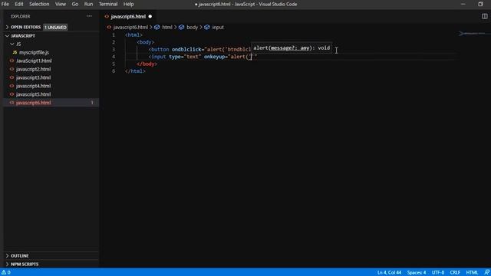Click the input breadcrumb element

218,28
